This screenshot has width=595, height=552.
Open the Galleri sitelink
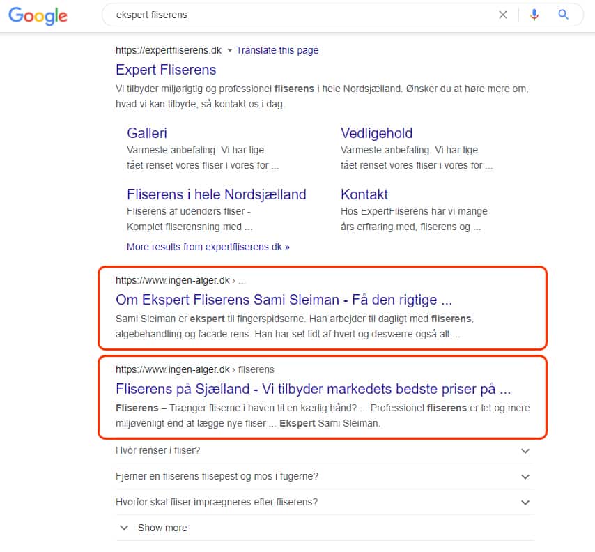pos(147,133)
